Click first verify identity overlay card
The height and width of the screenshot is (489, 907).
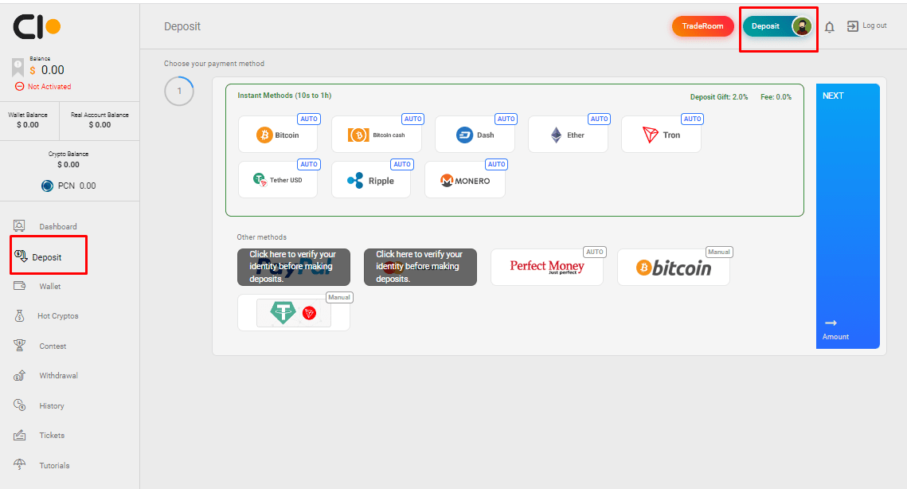click(x=294, y=267)
